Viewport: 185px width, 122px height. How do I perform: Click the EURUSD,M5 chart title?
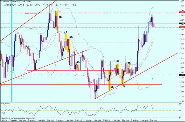click(x=5, y=2)
